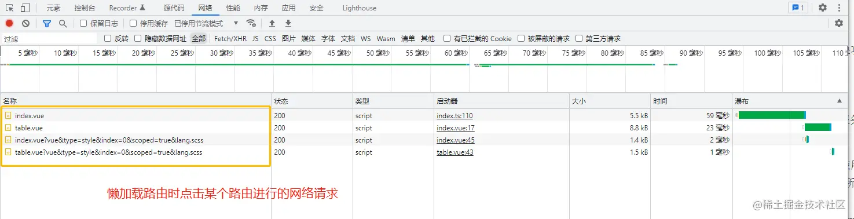Screen dimensions: 854x219
Task: Filter requests by CSS type
Action: point(270,38)
